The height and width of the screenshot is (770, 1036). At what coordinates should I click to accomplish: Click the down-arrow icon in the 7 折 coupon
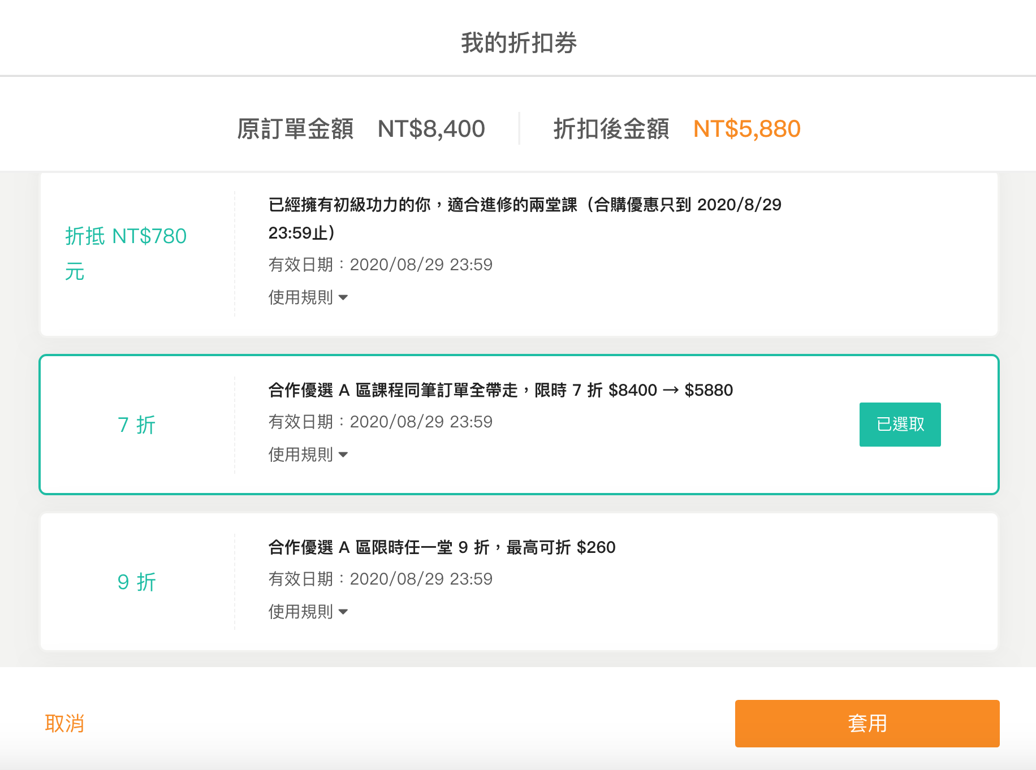click(343, 455)
